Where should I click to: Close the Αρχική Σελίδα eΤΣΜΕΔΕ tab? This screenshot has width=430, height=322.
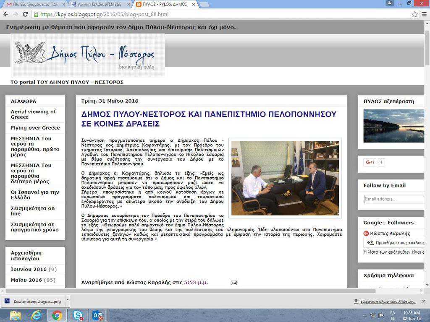coord(128,4)
